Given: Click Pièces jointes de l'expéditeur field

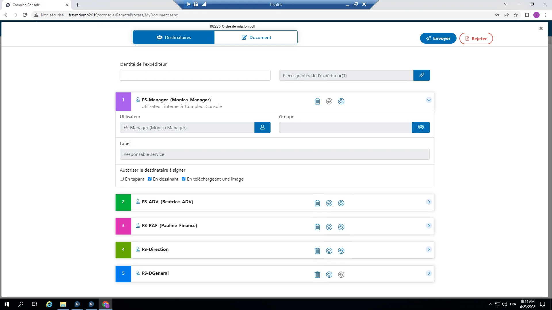Looking at the screenshot, I should (x=346, y=75).
